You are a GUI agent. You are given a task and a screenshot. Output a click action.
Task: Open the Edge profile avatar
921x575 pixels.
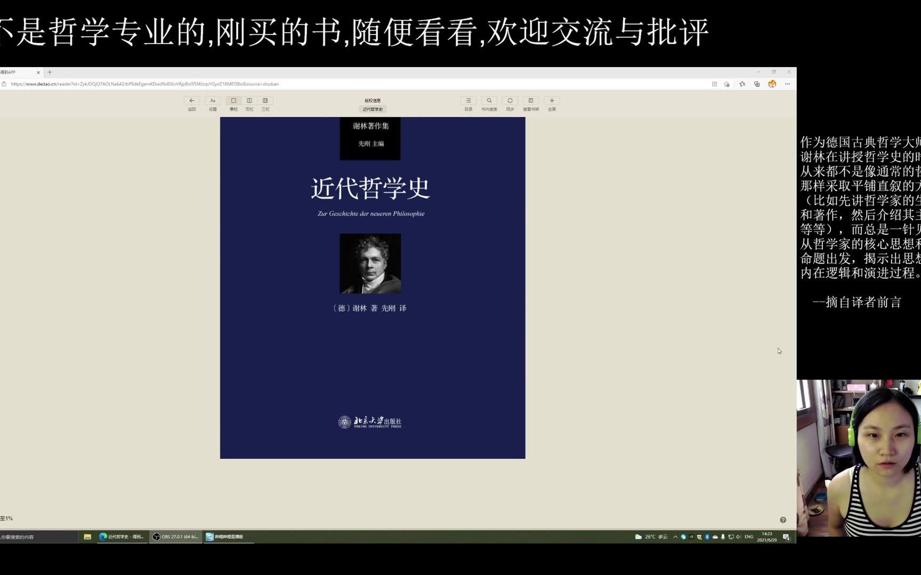click(x=772, y=84)
